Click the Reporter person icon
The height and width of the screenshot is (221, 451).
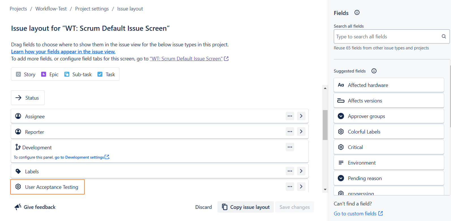pyautogui.click(x=18, y=132)
